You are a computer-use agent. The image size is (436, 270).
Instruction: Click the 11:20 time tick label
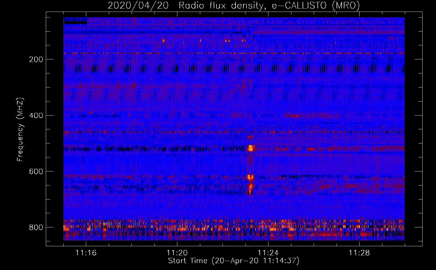[x=177, y=253]
